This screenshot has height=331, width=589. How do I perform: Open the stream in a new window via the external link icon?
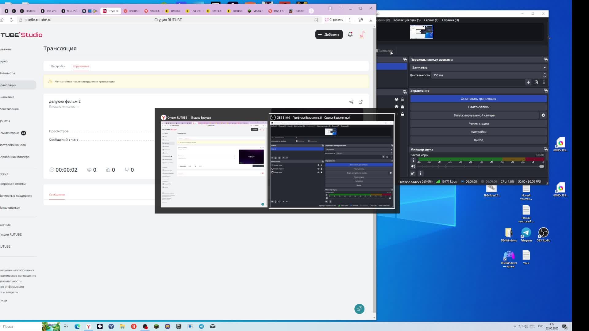[x=360, y=102]
